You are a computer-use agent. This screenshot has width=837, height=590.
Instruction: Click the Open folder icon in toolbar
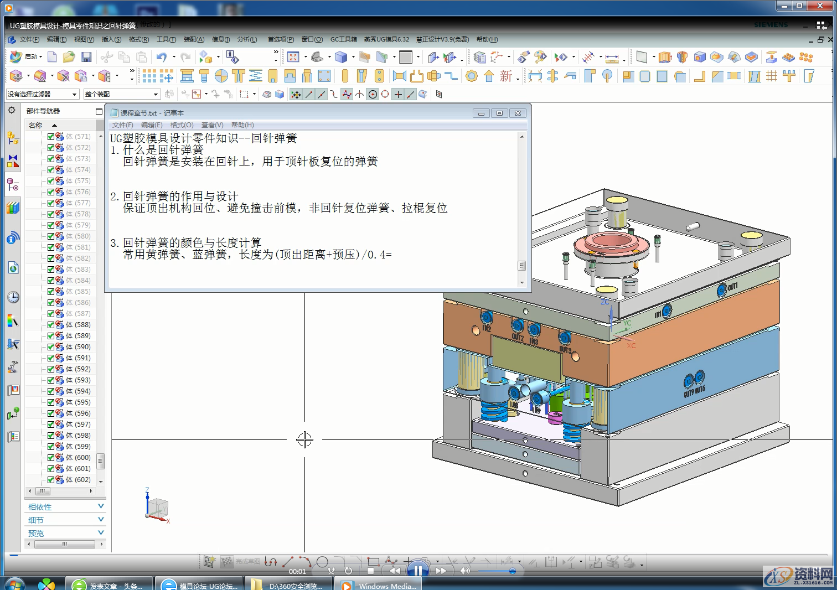tap(69, 57)
